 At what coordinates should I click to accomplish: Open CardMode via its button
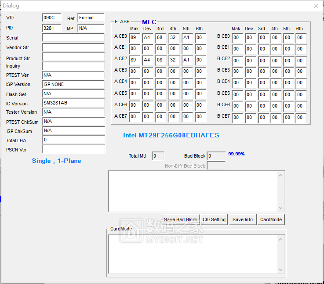point(270,219)
